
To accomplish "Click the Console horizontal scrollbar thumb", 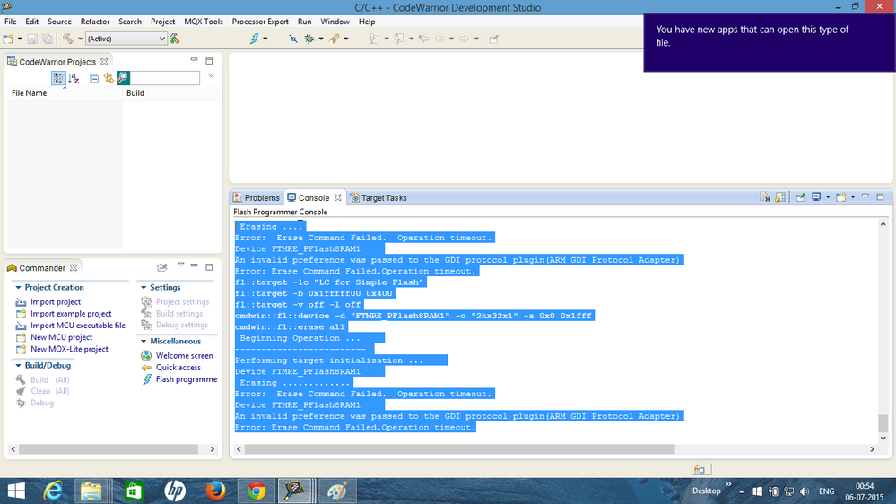I will pyautogui.click(x=459, y=449).
